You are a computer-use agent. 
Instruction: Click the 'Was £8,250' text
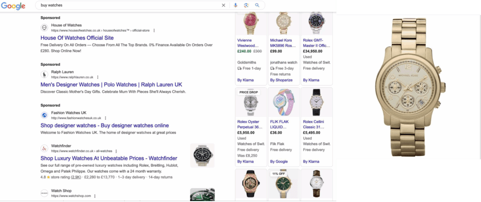(x=248, y=155)
